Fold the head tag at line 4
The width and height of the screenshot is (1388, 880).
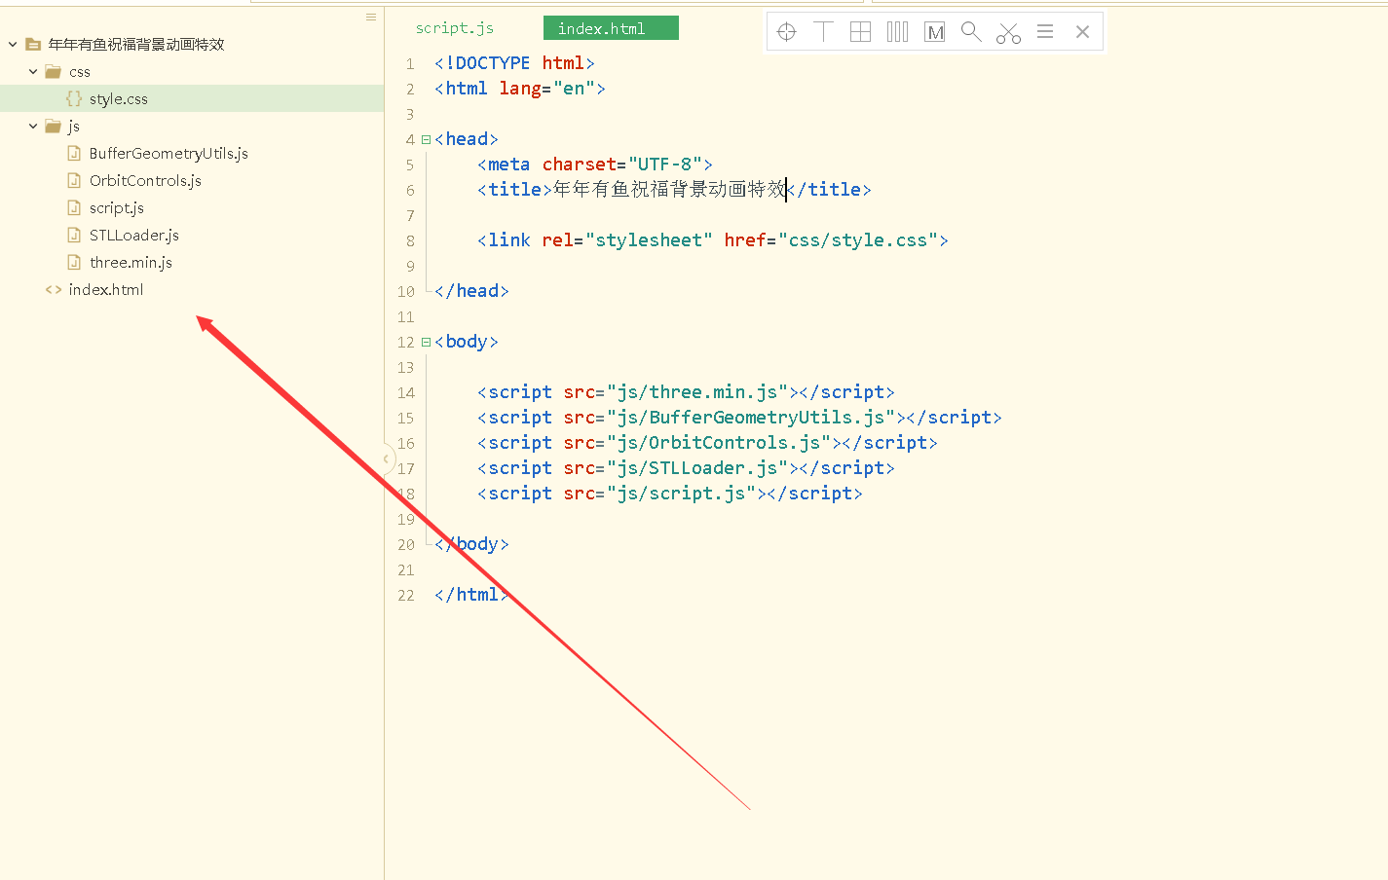pyautogui.click(x=426, y=139)
